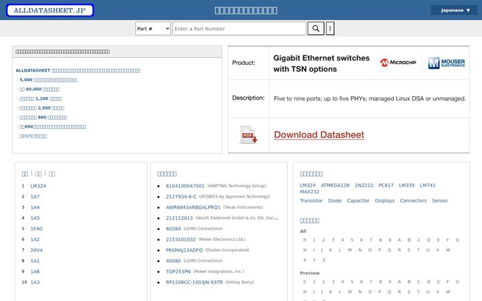This screenshot has width=482, height=301.
Task: Click the Mouser Electronics logo
Action: click(x=447, y=63)
